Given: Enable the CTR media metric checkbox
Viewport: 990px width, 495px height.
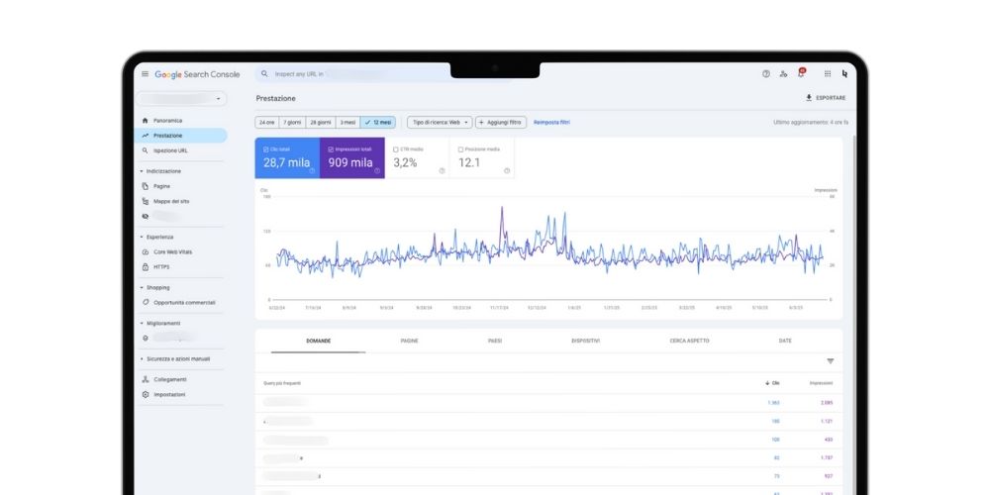Looking at the screenshot, I should click(396, 149).
